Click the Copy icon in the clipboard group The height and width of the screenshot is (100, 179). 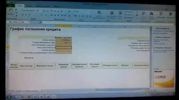(16, 12)
